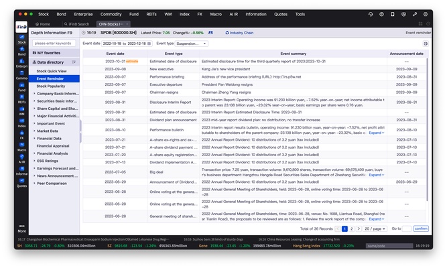Click the keyword search field
The width and height of the screenshot is (447, 268).
tap(54, 44)
